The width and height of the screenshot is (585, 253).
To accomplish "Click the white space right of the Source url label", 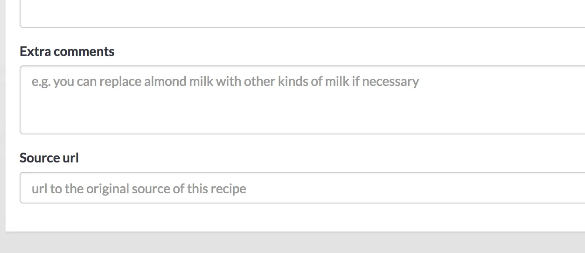I will 327,158.
